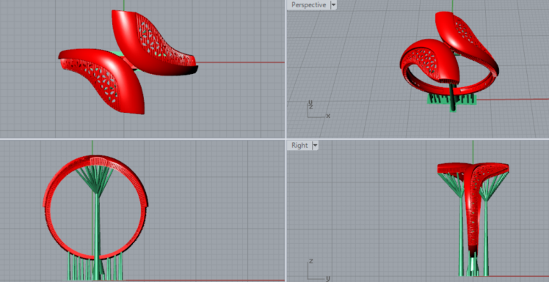This screenshot has width=549, height=282.
Task: Select the red ring band in the front view
Action: (95, 207)
